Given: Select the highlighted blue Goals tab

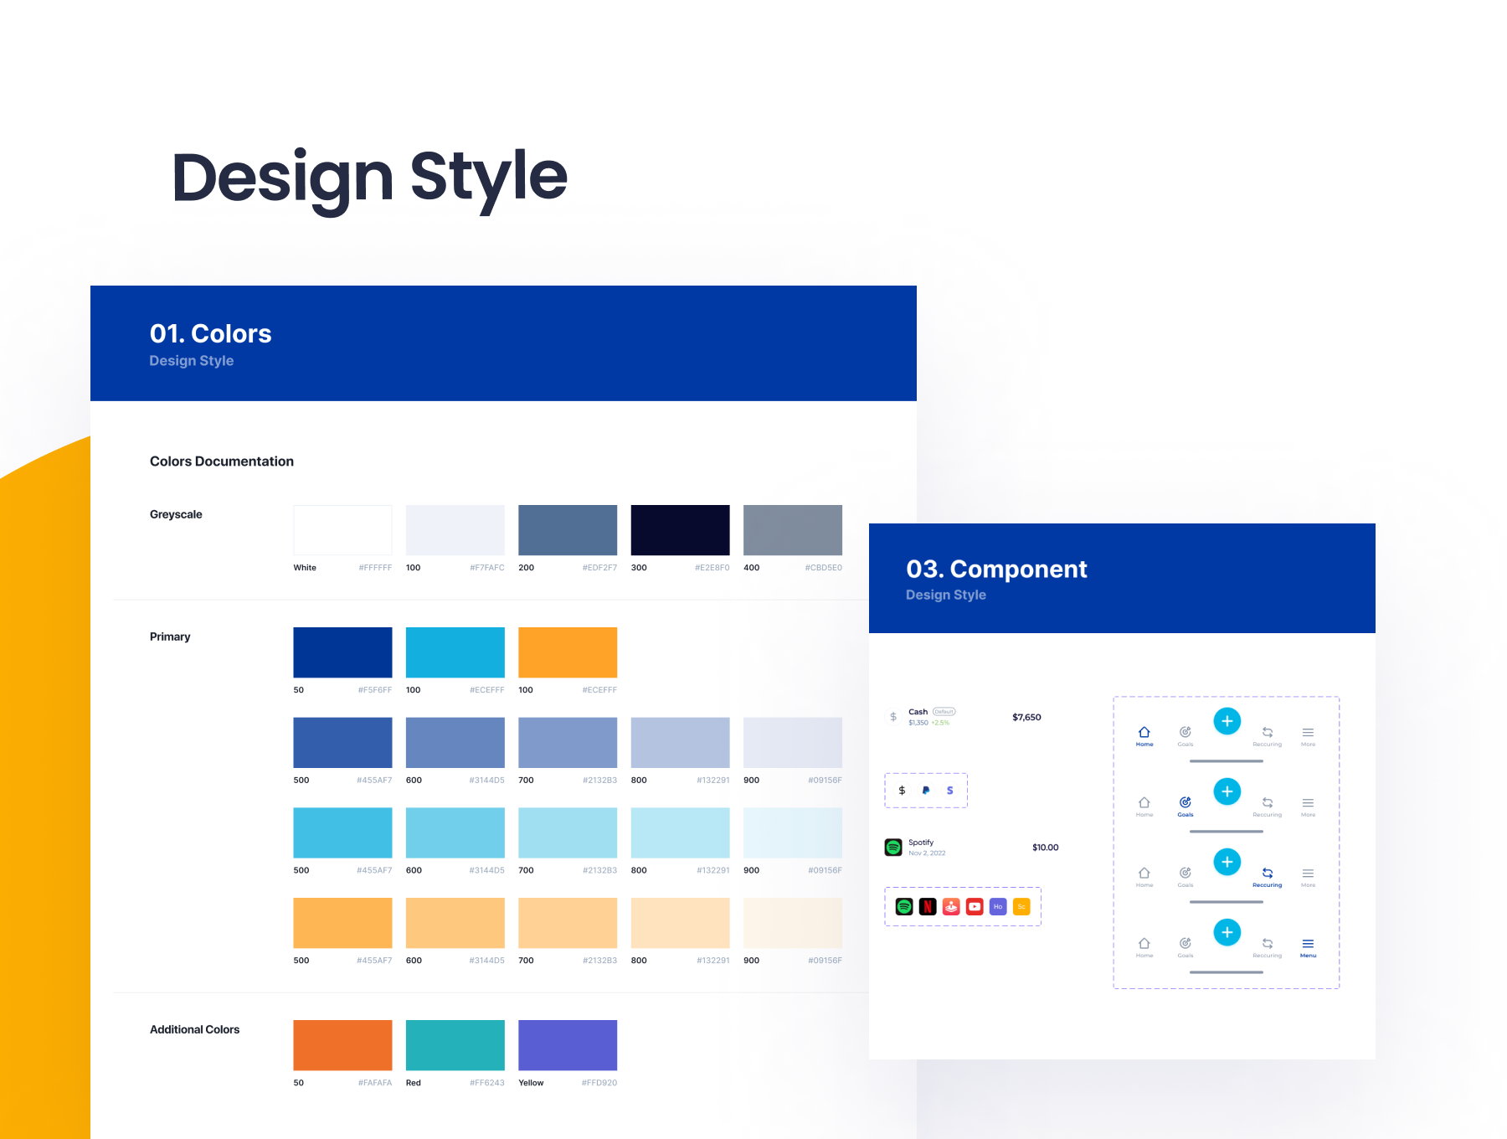Looking at the screenshot, I should coord(1186,806).
